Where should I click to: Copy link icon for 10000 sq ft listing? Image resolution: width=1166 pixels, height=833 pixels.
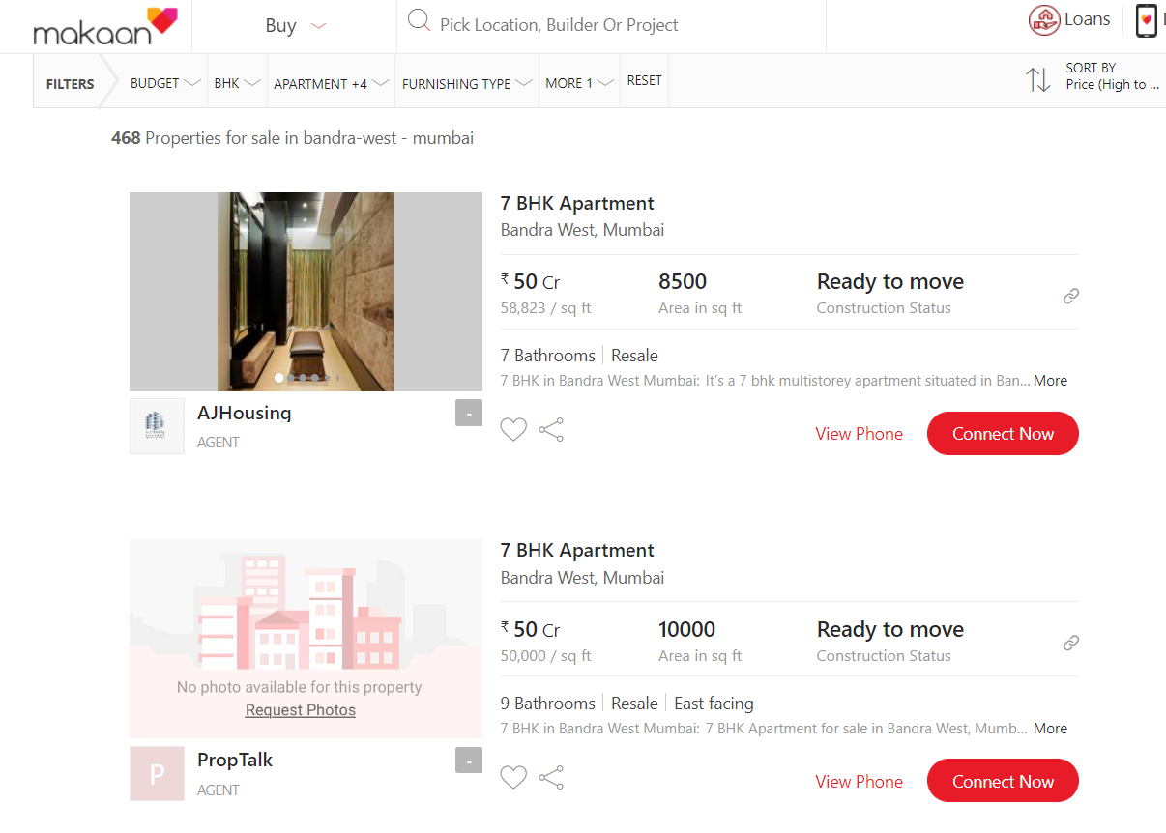coord(1071,643)
